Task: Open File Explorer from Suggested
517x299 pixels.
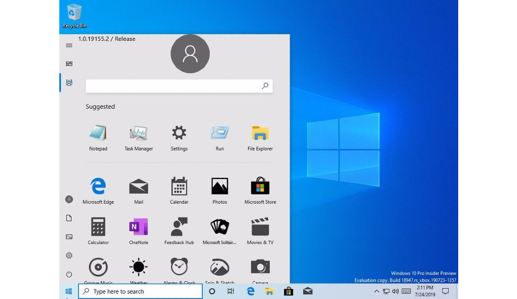Action: click(260, 138)
